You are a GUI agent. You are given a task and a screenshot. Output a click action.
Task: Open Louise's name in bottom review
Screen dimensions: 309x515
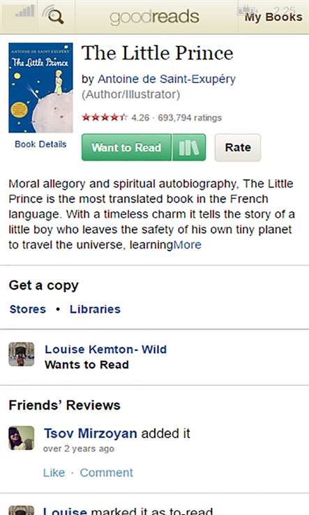pos(65,511)
